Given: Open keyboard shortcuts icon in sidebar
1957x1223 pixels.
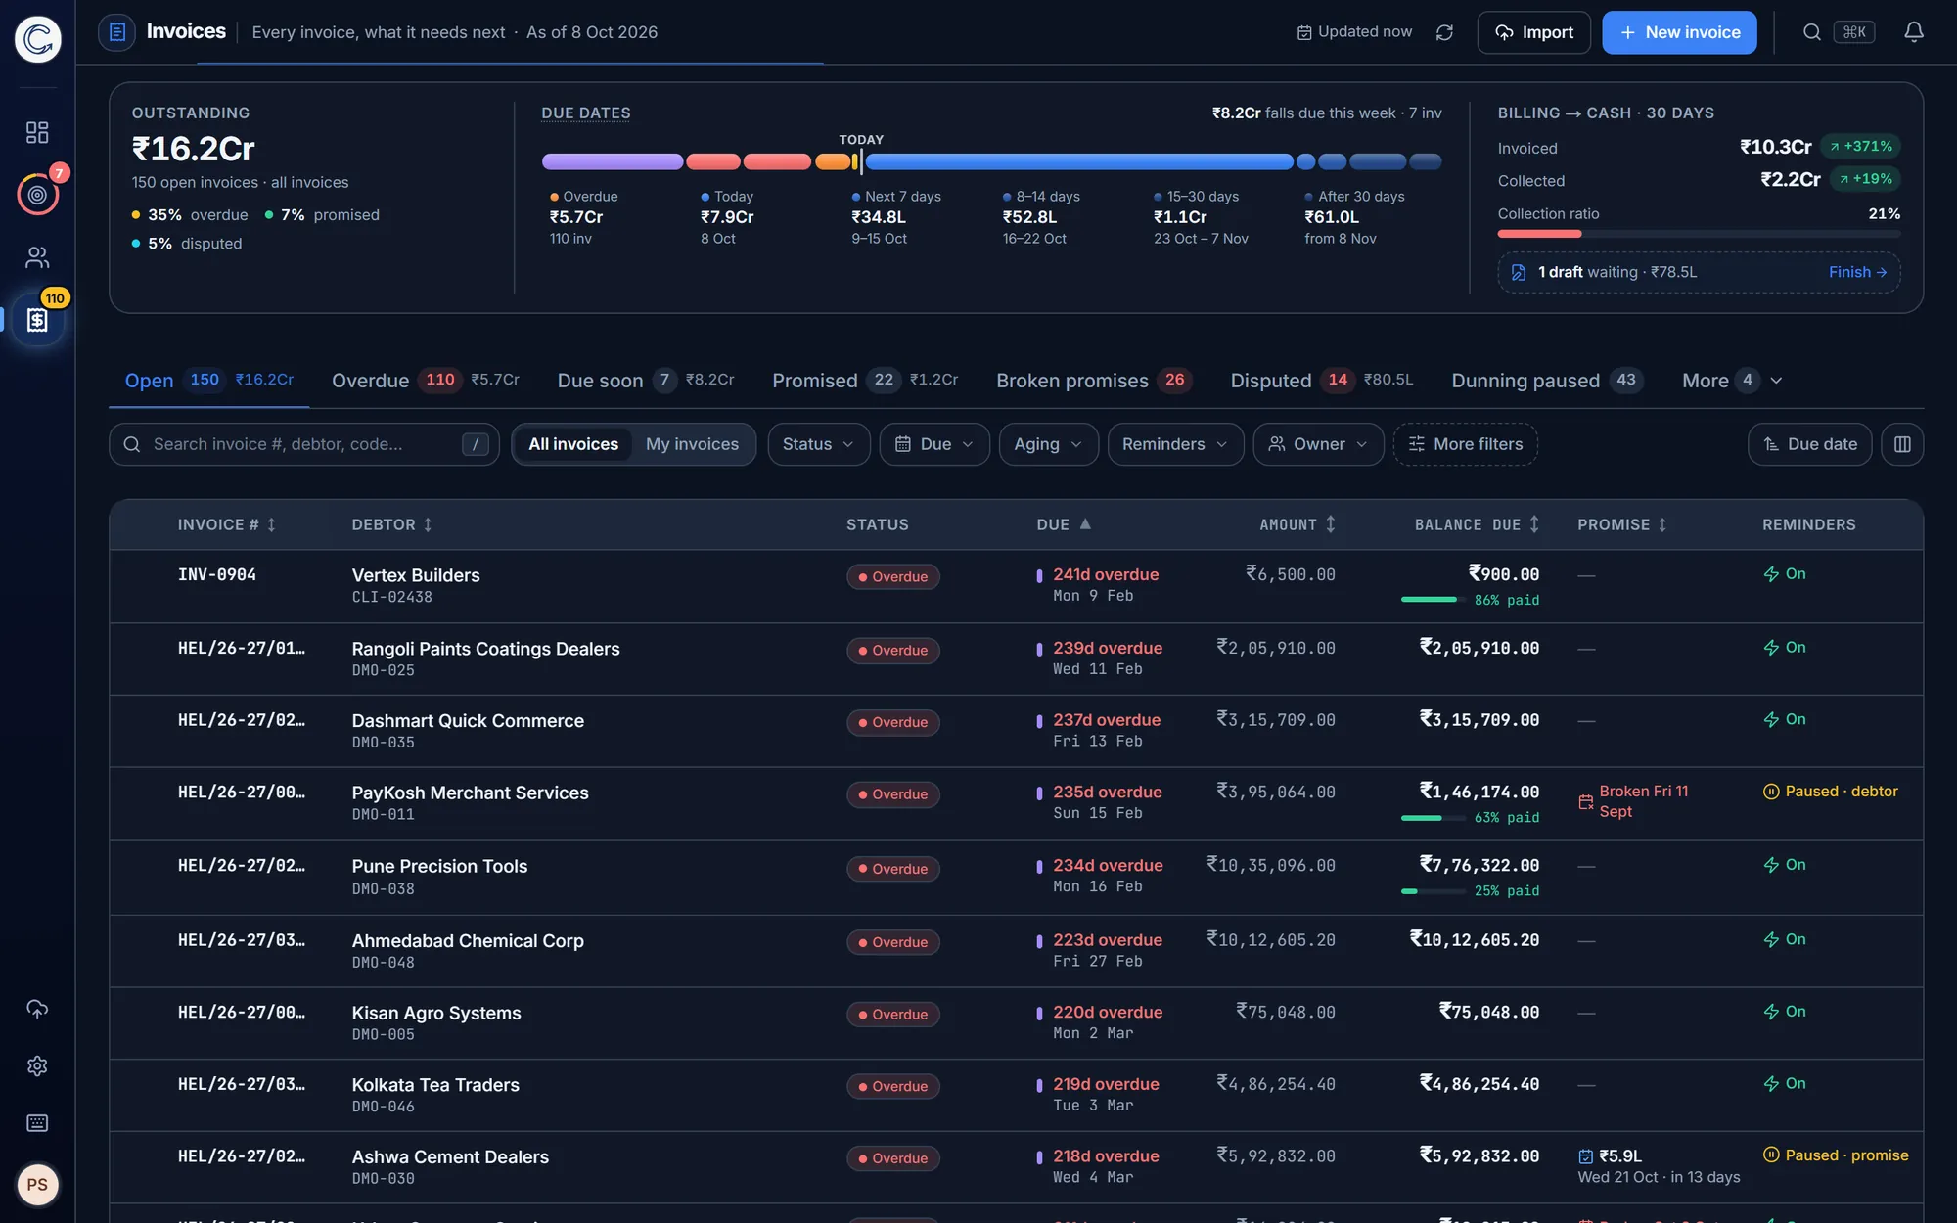Looking at the screenshot, I should tap(37, 1122).
